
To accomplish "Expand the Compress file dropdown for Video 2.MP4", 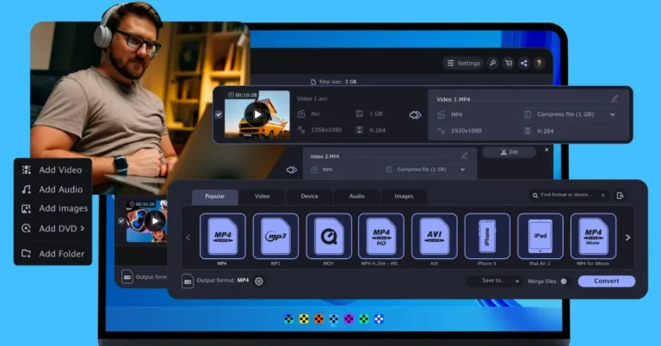I will tap(462, 170).
